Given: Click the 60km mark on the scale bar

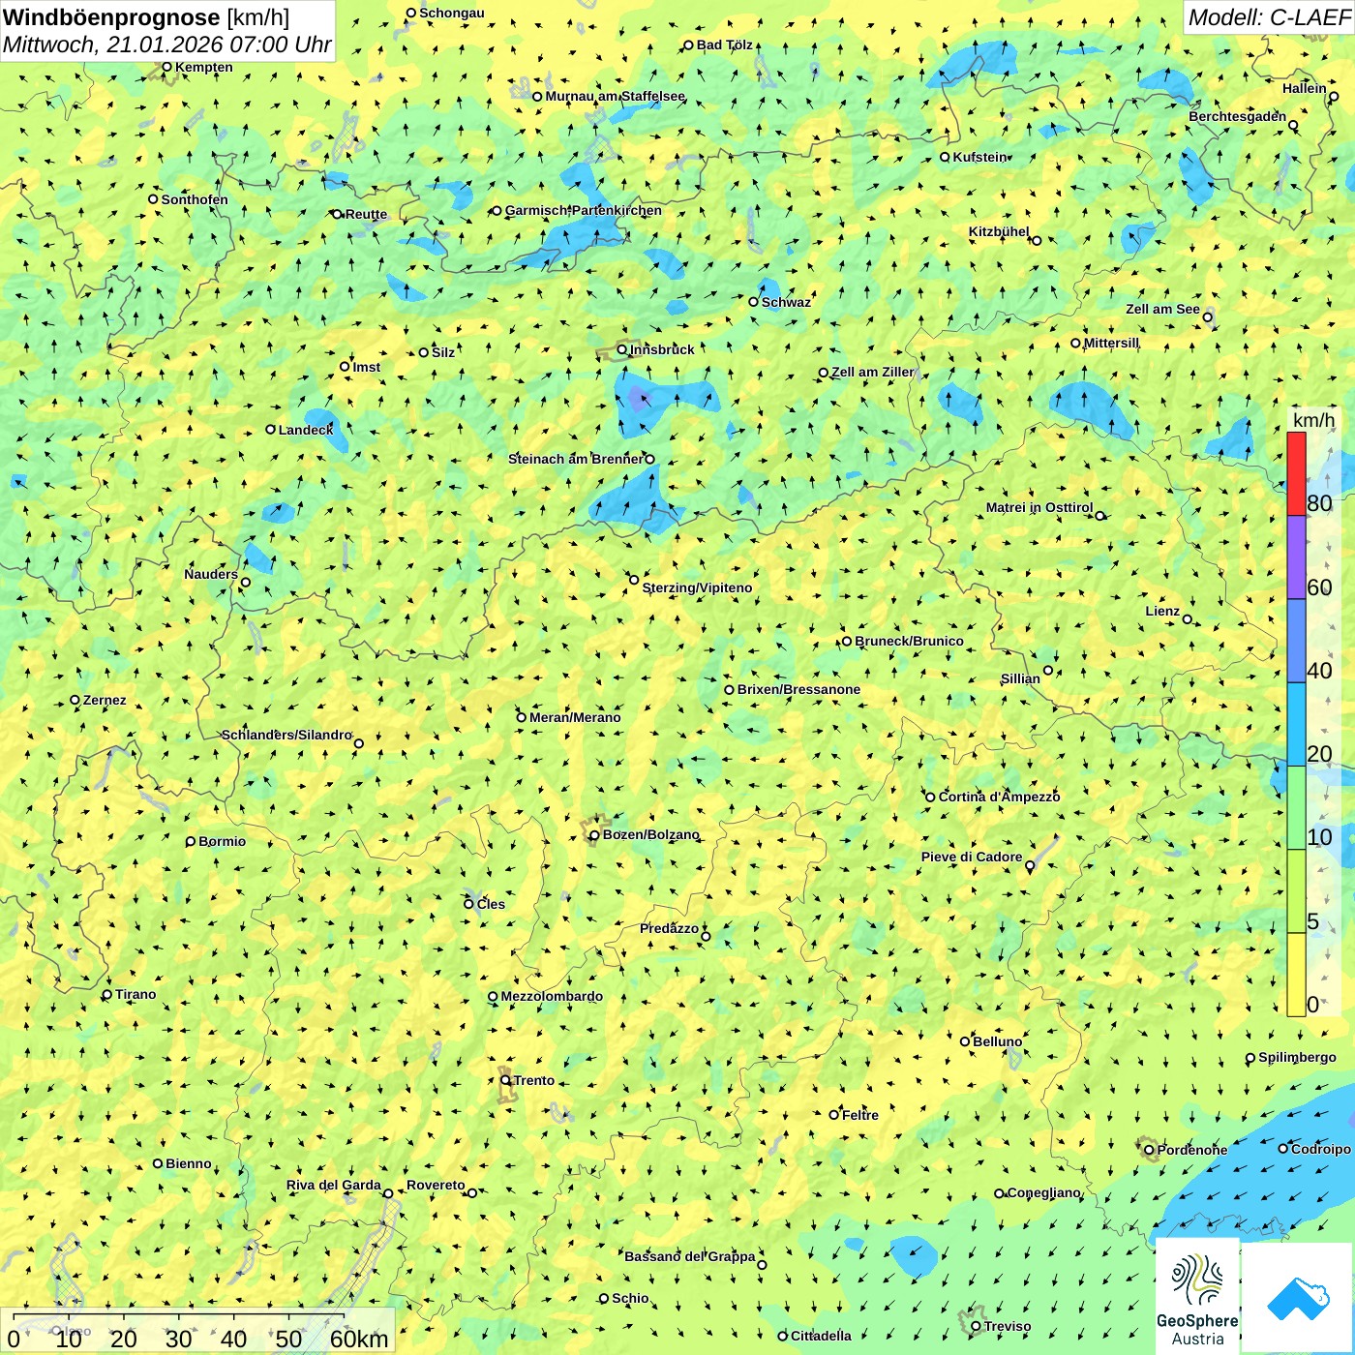Looking at the screenshot, I should click(x=359, y=1339).
